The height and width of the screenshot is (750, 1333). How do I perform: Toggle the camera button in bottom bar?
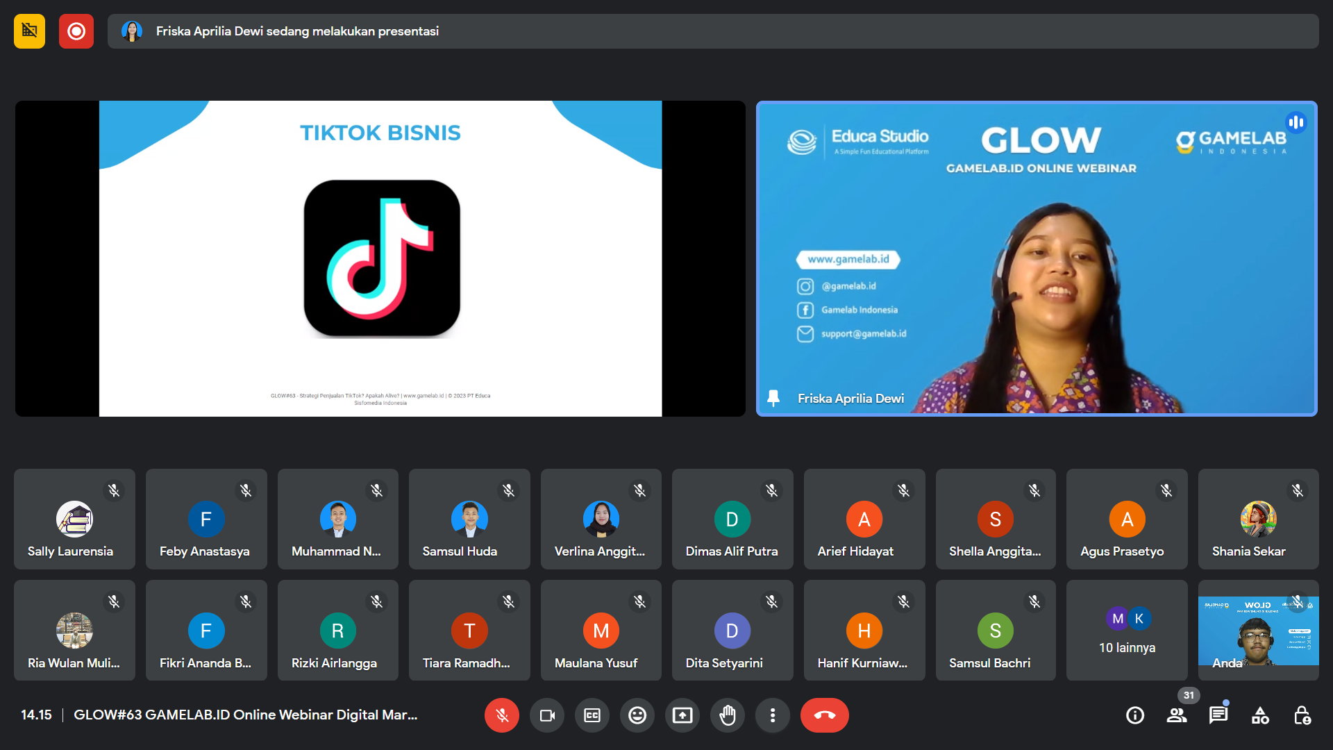coord(547,715)
